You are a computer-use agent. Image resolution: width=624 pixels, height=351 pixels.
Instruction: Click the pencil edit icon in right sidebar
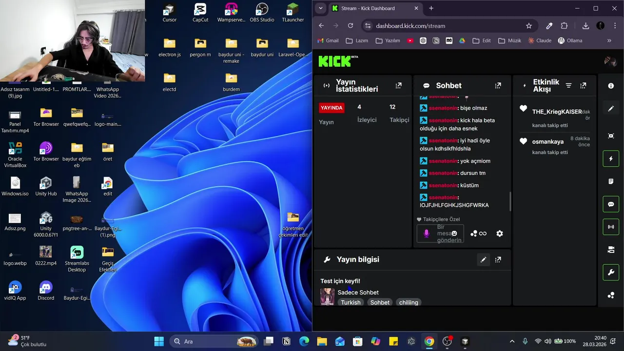point(611,108)
